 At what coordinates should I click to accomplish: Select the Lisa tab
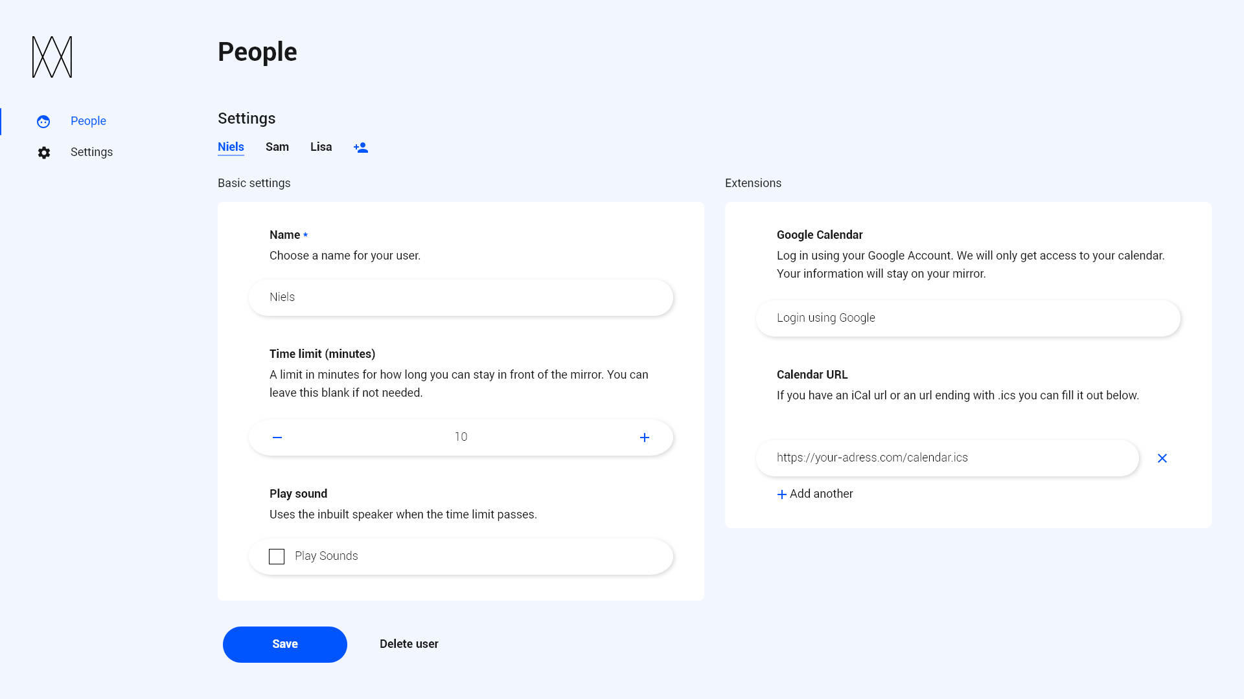[x=321, y=148]
